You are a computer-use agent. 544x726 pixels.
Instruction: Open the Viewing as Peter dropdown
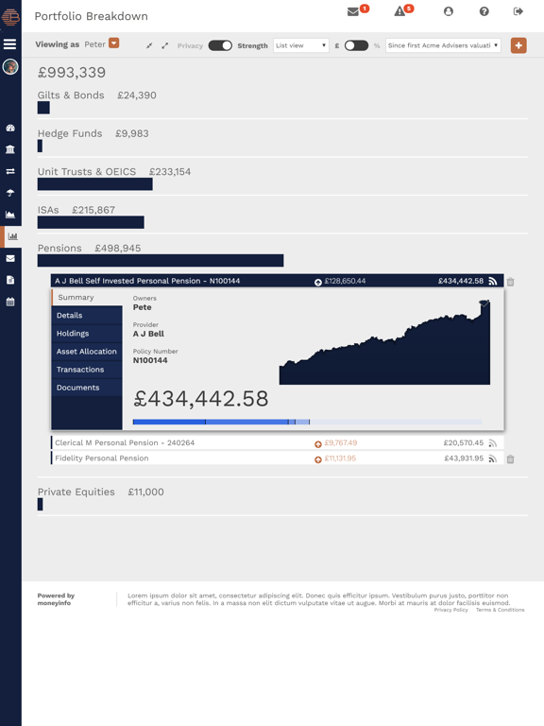pyautogui.click(x=113, y=43)
